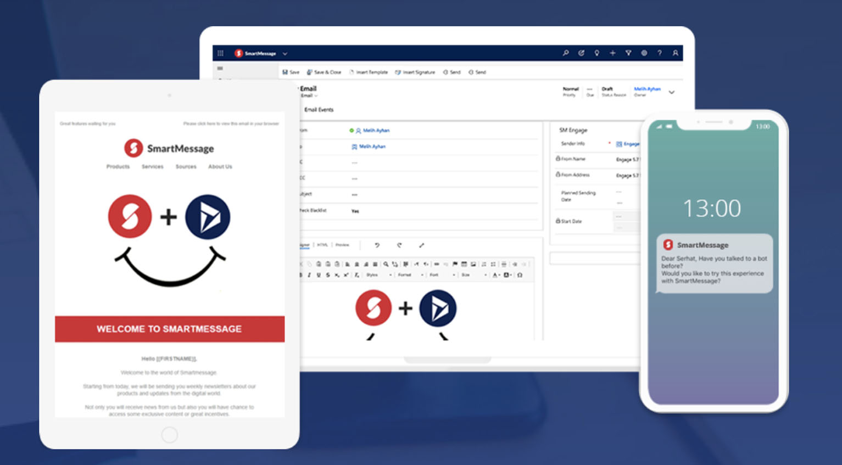Viewport: 842px width, 465px height.
Task: Click the plus quick-create icon in the header
Action: 612,53
